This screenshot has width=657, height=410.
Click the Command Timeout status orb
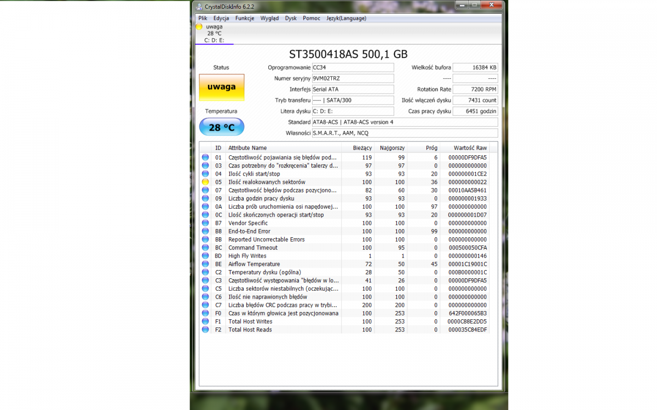point(205,248)
